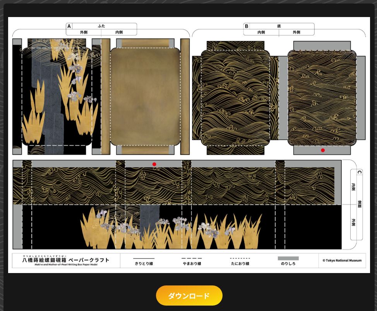Click the Maki-e and Mother-of-Pearl Writing Box subtitle
This screenshot has width=377, height=311.
[66, 265]
